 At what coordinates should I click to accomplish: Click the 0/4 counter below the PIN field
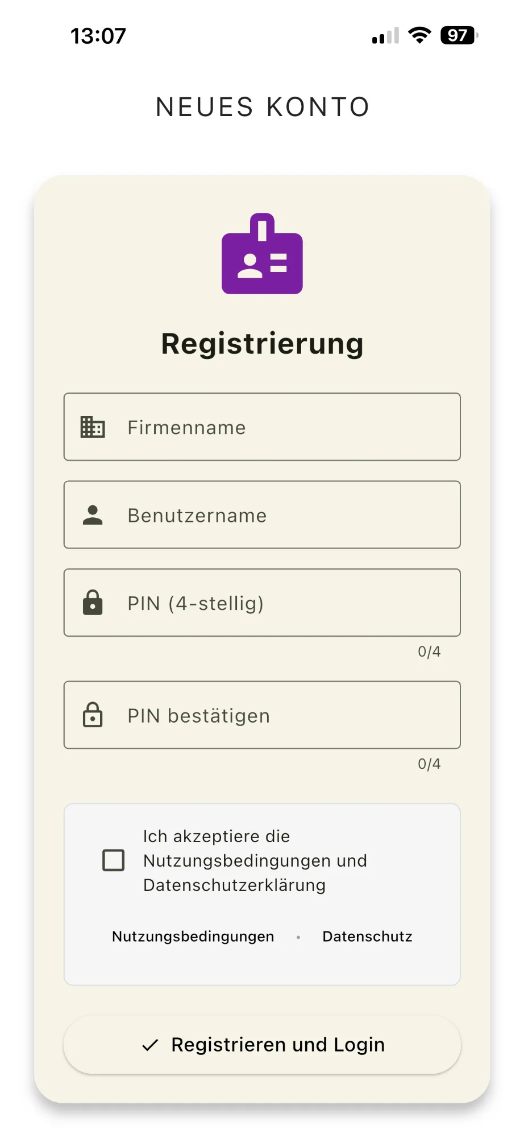[x=429, y=652]
